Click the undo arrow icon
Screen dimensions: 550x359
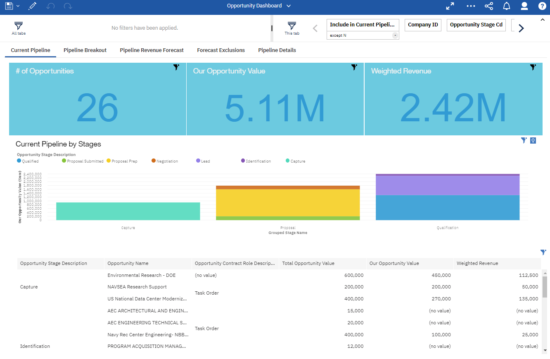point(50,6)
